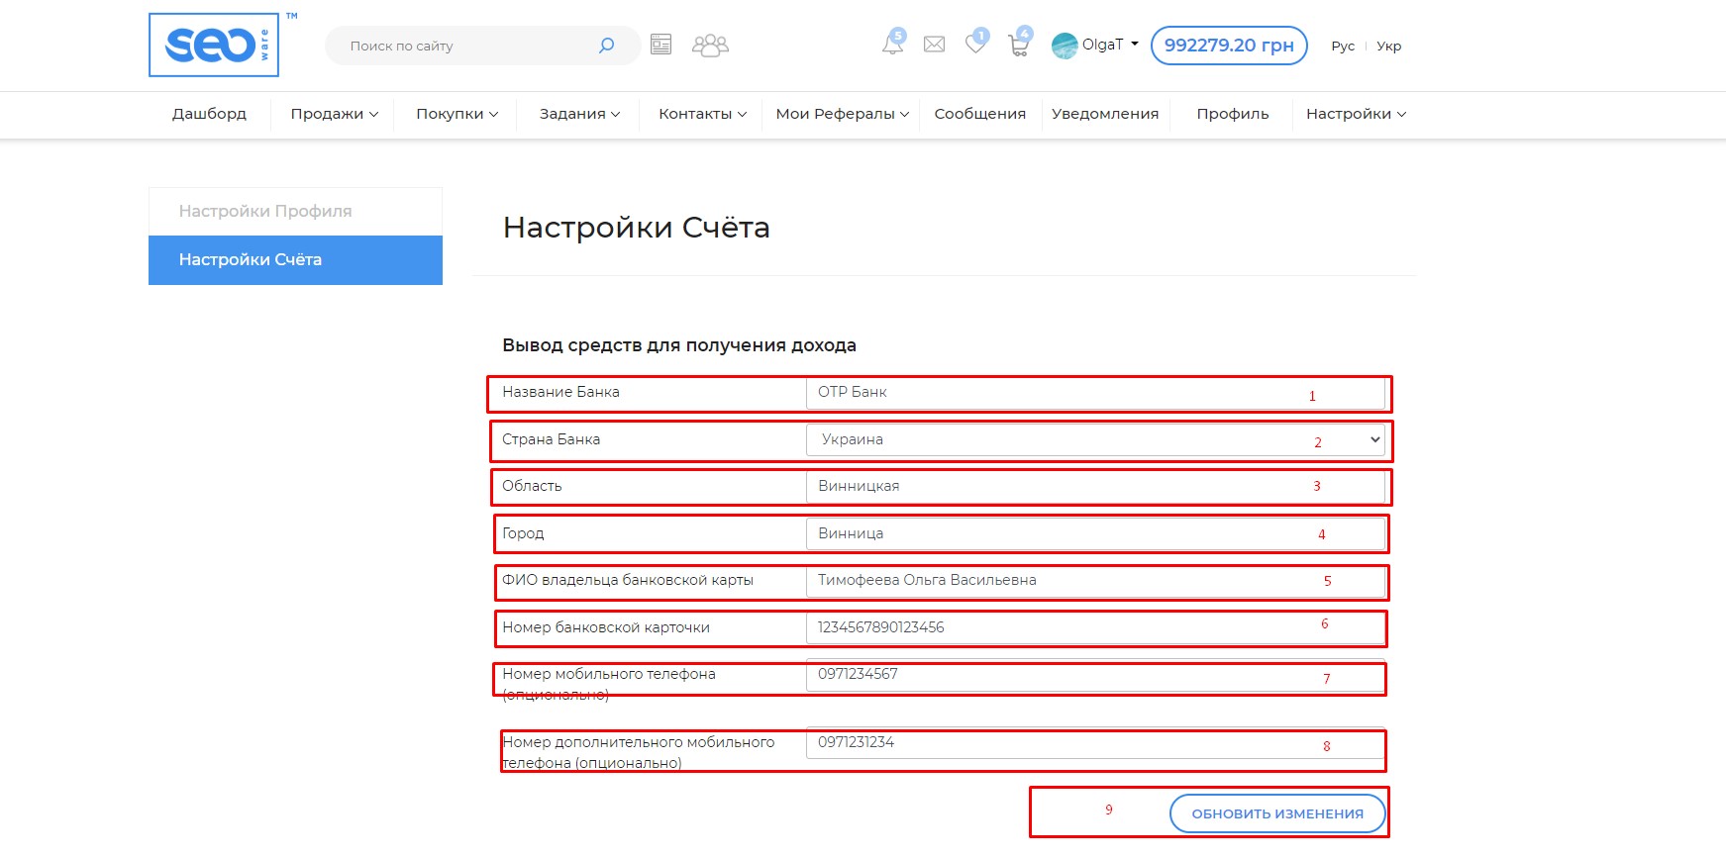Expand the Настройки menu
1726x858 pixels.
(1355, 114)
